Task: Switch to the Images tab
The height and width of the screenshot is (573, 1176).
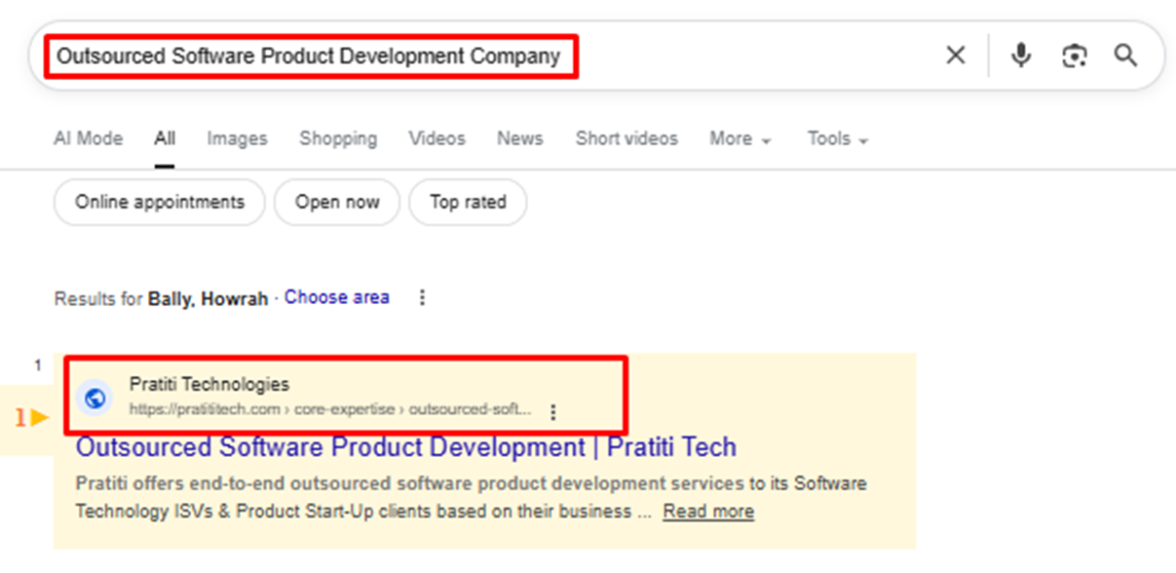Action: point(237,139)
